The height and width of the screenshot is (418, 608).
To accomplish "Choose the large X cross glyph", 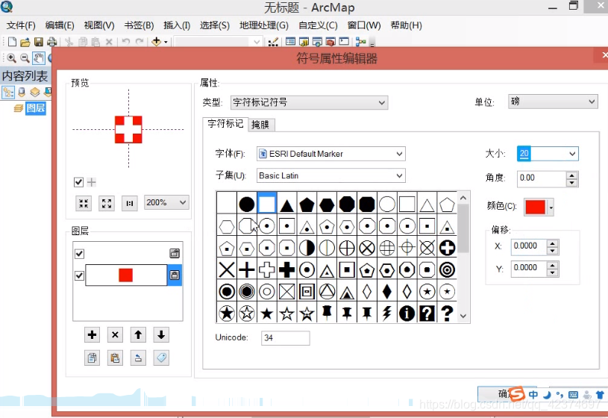I will point(227,269).
